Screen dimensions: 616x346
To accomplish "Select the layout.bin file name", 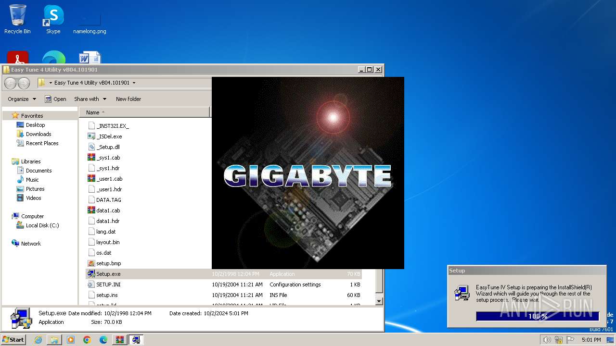I will [x=108, y=242].
